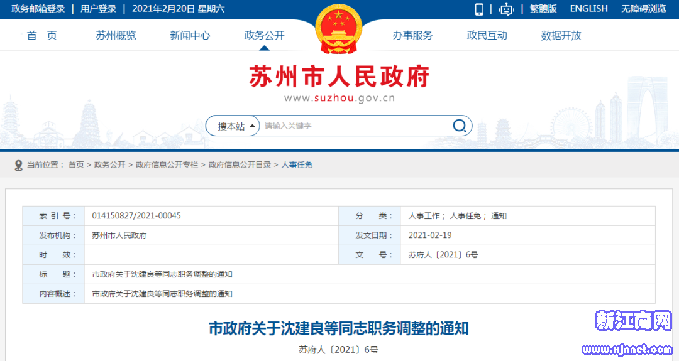This screenshot has width=679, height=361.
Task: Open the 数据开放 page
Action: [561, 36]
